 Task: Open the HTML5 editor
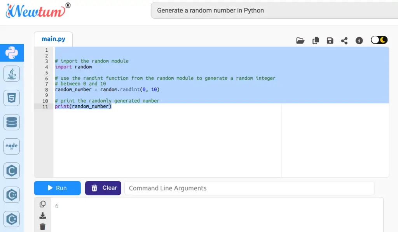pos(12,98)
